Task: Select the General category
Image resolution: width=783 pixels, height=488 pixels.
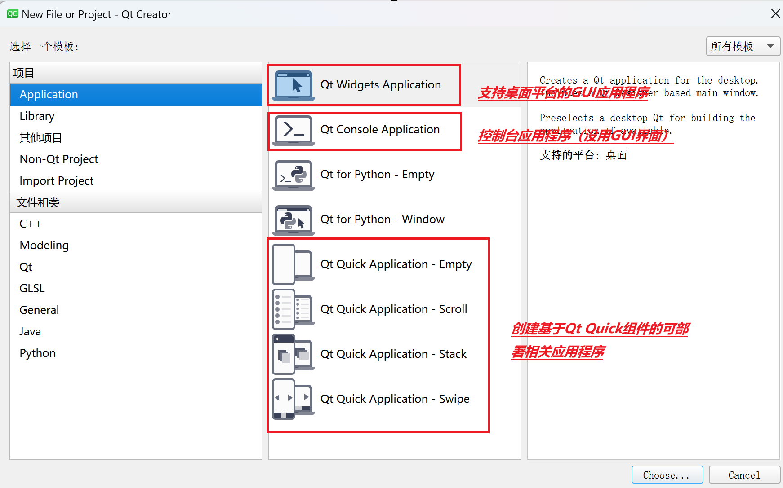Action: tap(136, 310)
